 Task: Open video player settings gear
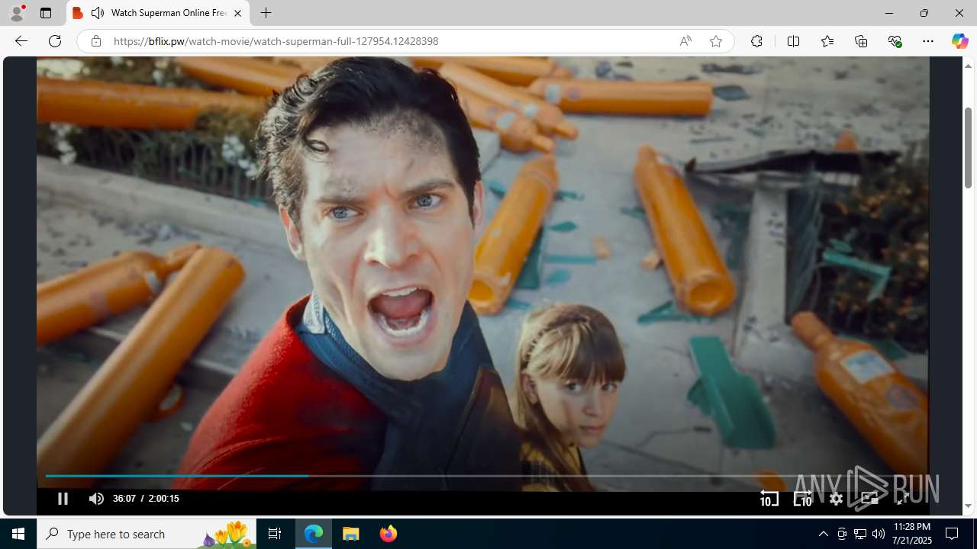[x=837, y=499]
